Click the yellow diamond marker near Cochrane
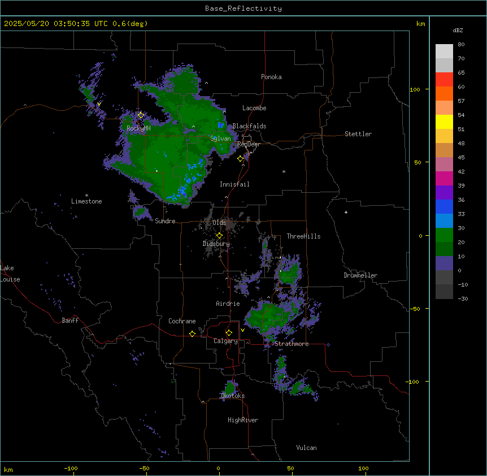This screenshot has height=476, width=487. tap(192, 334)
